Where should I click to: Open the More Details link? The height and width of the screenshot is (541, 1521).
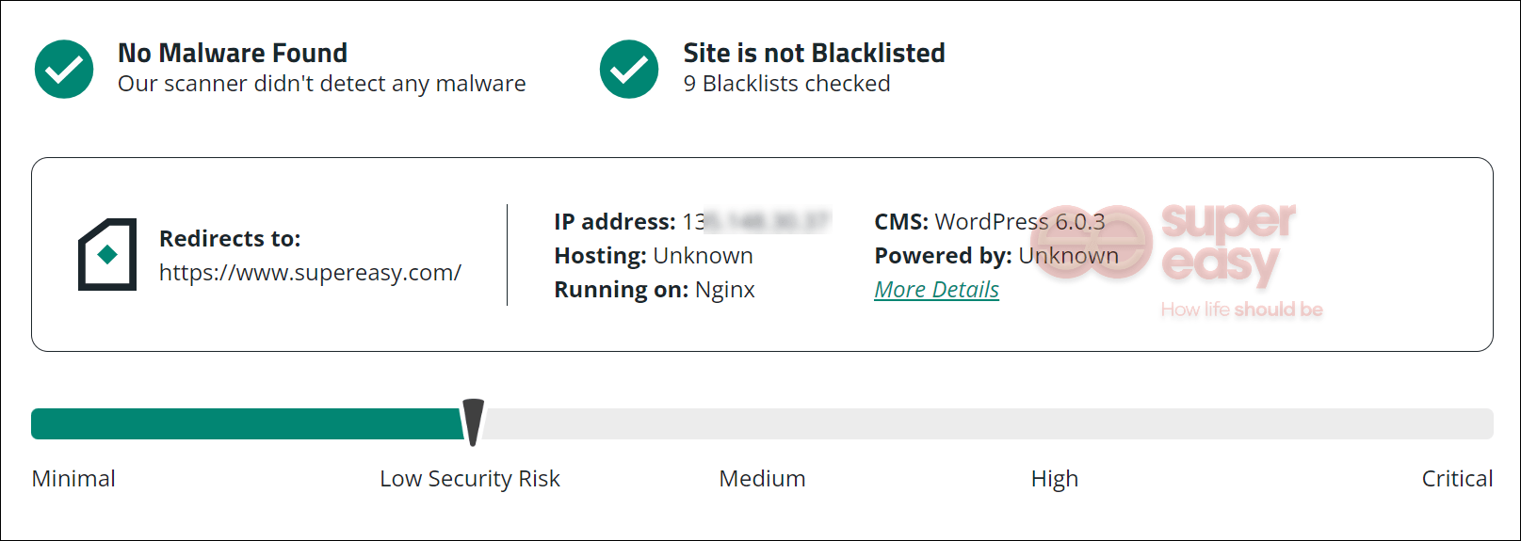(936, 290)
